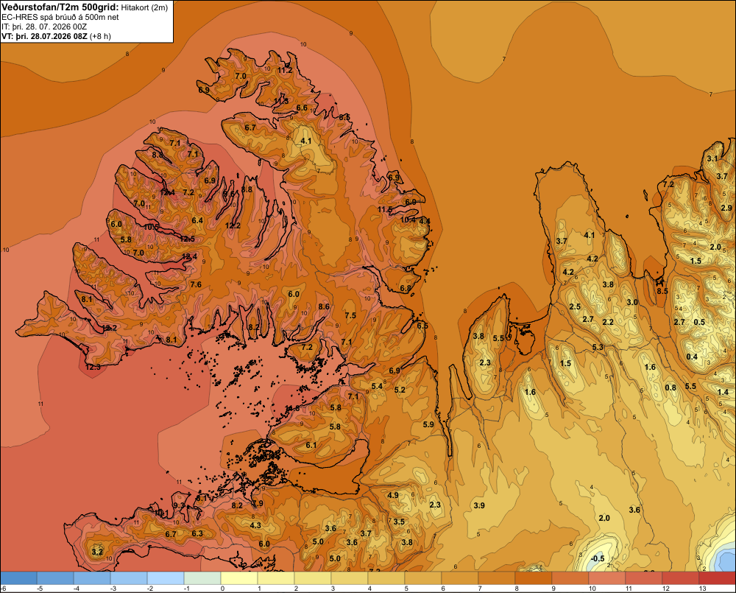The image size is (736, 593).
Task: Click the 12.5 temperature value in the Westfjords
Action: click(187, 239)
